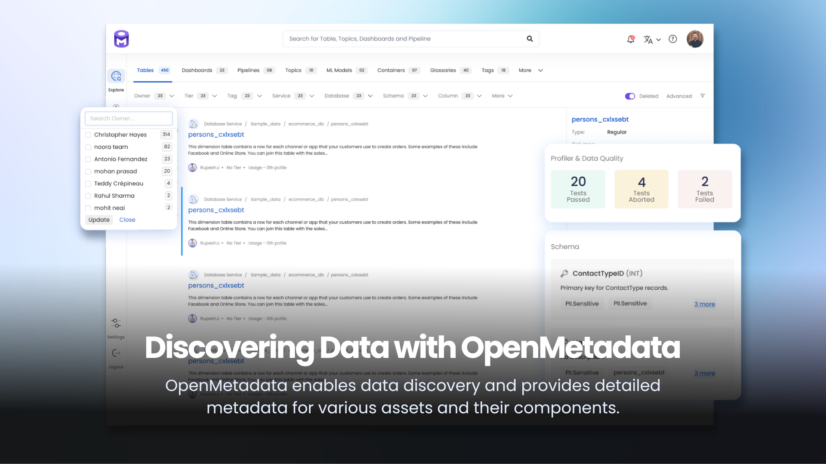
Task: Click the language translation icon
Action: pyautogui.click(x=649, y=39)
